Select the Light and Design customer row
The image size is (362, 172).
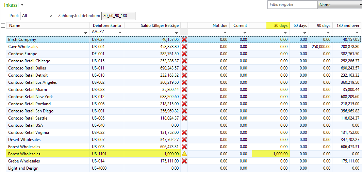click(23, 168)
